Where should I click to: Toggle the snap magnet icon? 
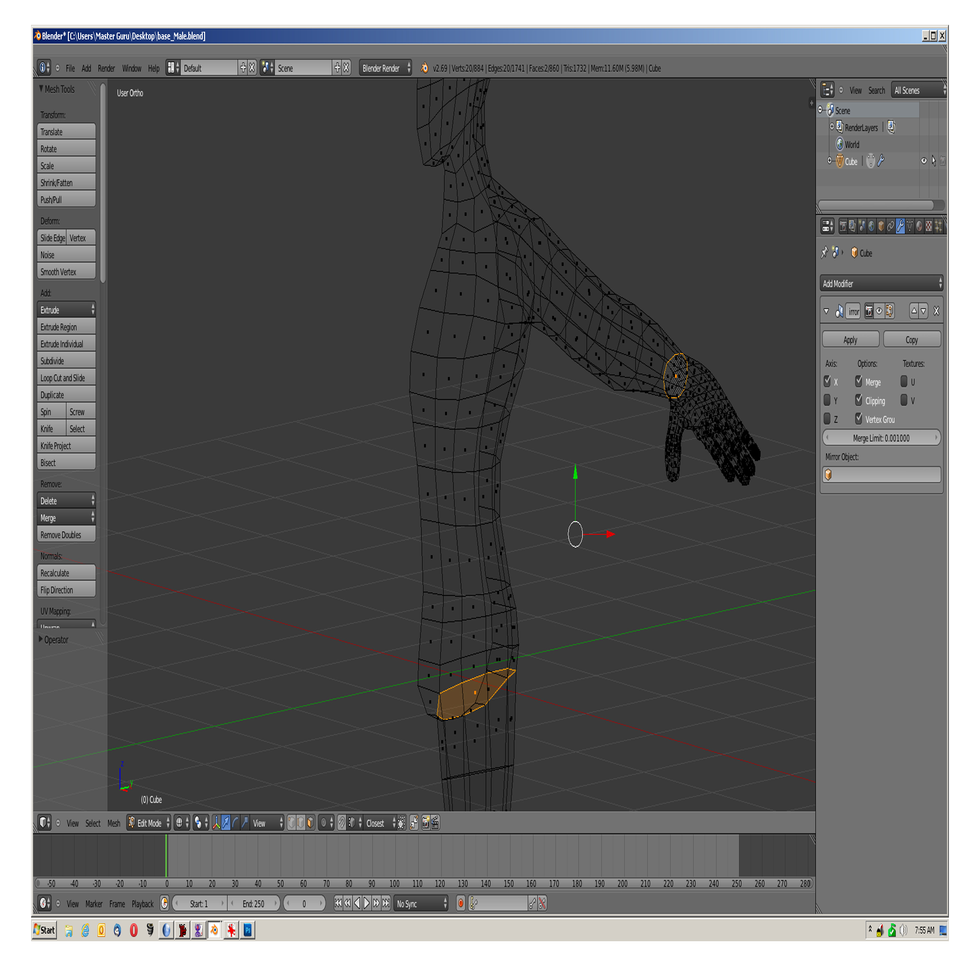[342, 823]
